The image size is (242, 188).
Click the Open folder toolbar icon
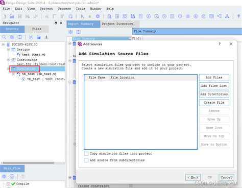coord(12,16)
